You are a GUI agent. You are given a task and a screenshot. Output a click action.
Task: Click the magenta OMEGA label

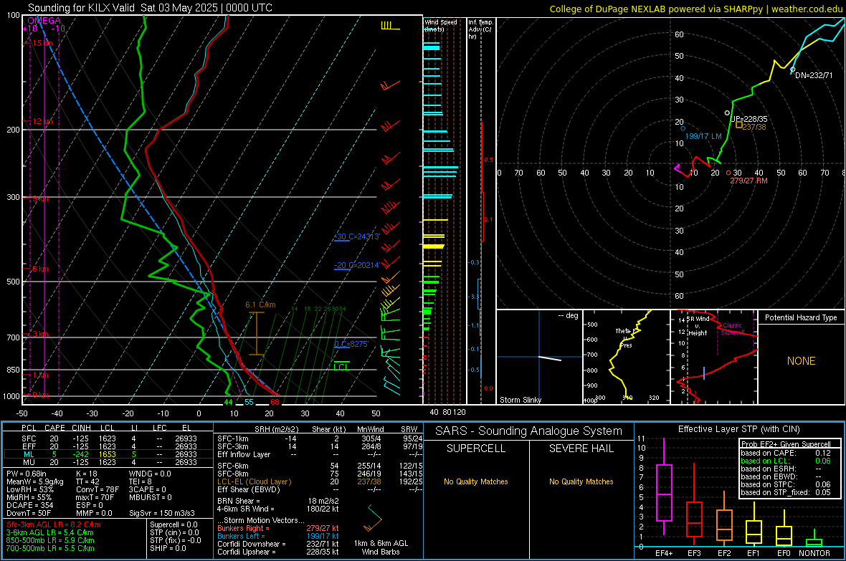[44, 21]
